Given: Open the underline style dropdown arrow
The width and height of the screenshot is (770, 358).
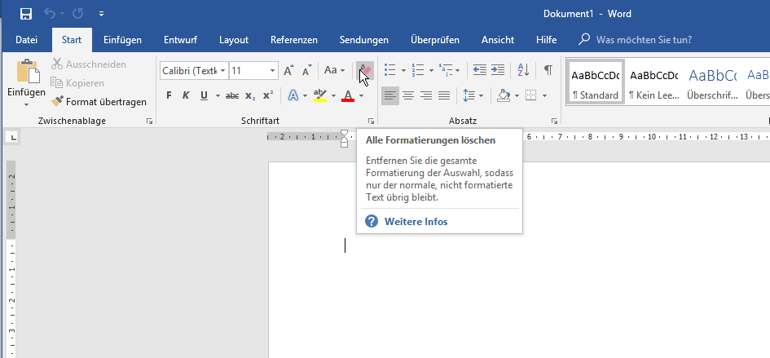Looking at the screenshot, I should coord(218,95).
